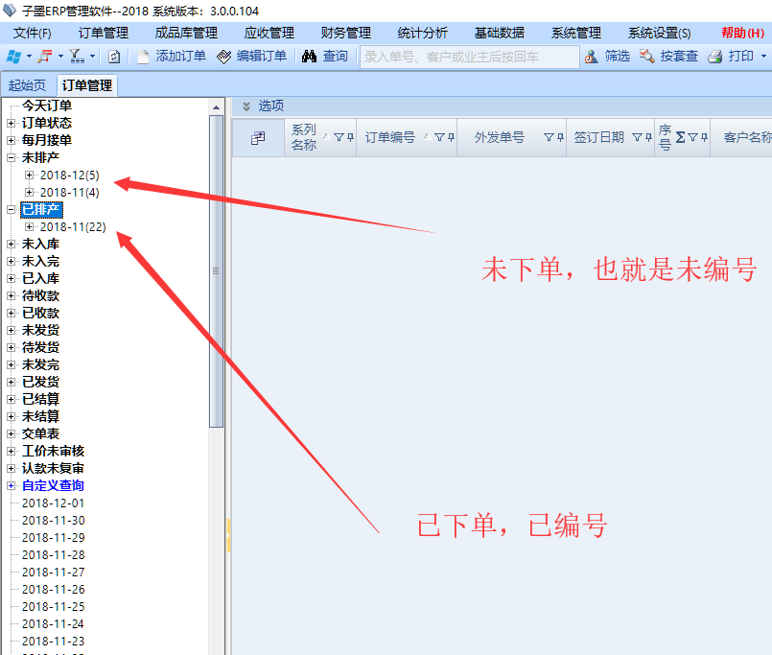This screenshot has height=655, width=772.
Task: Click the order search input field
Action: [469, 57]
